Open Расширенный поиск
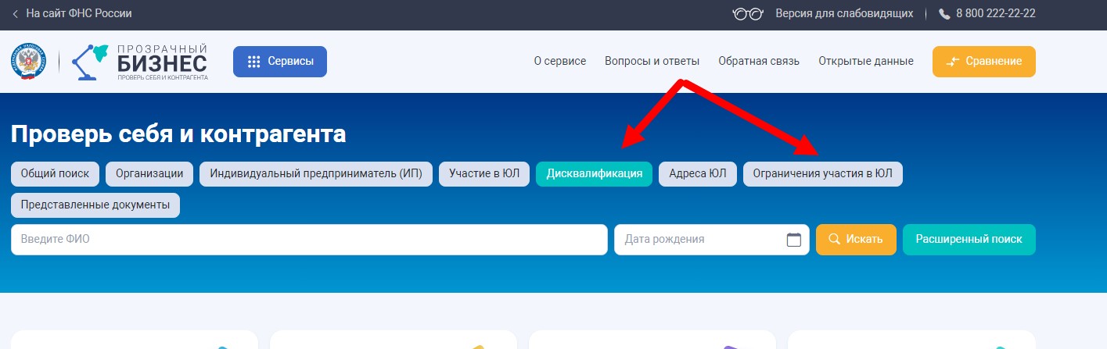Viewport: 1107px width, 349px height. (x=969, y=240)
